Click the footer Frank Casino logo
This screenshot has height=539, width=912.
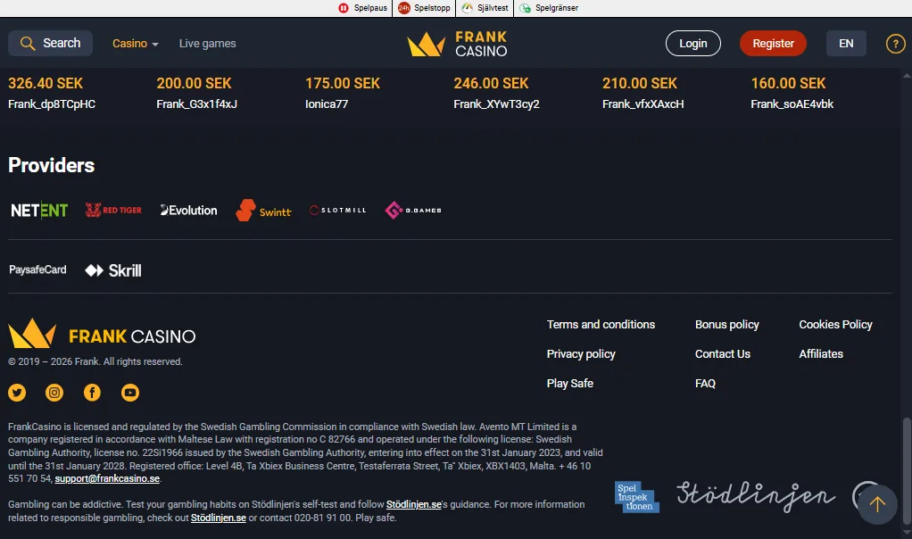pos(102,334)
